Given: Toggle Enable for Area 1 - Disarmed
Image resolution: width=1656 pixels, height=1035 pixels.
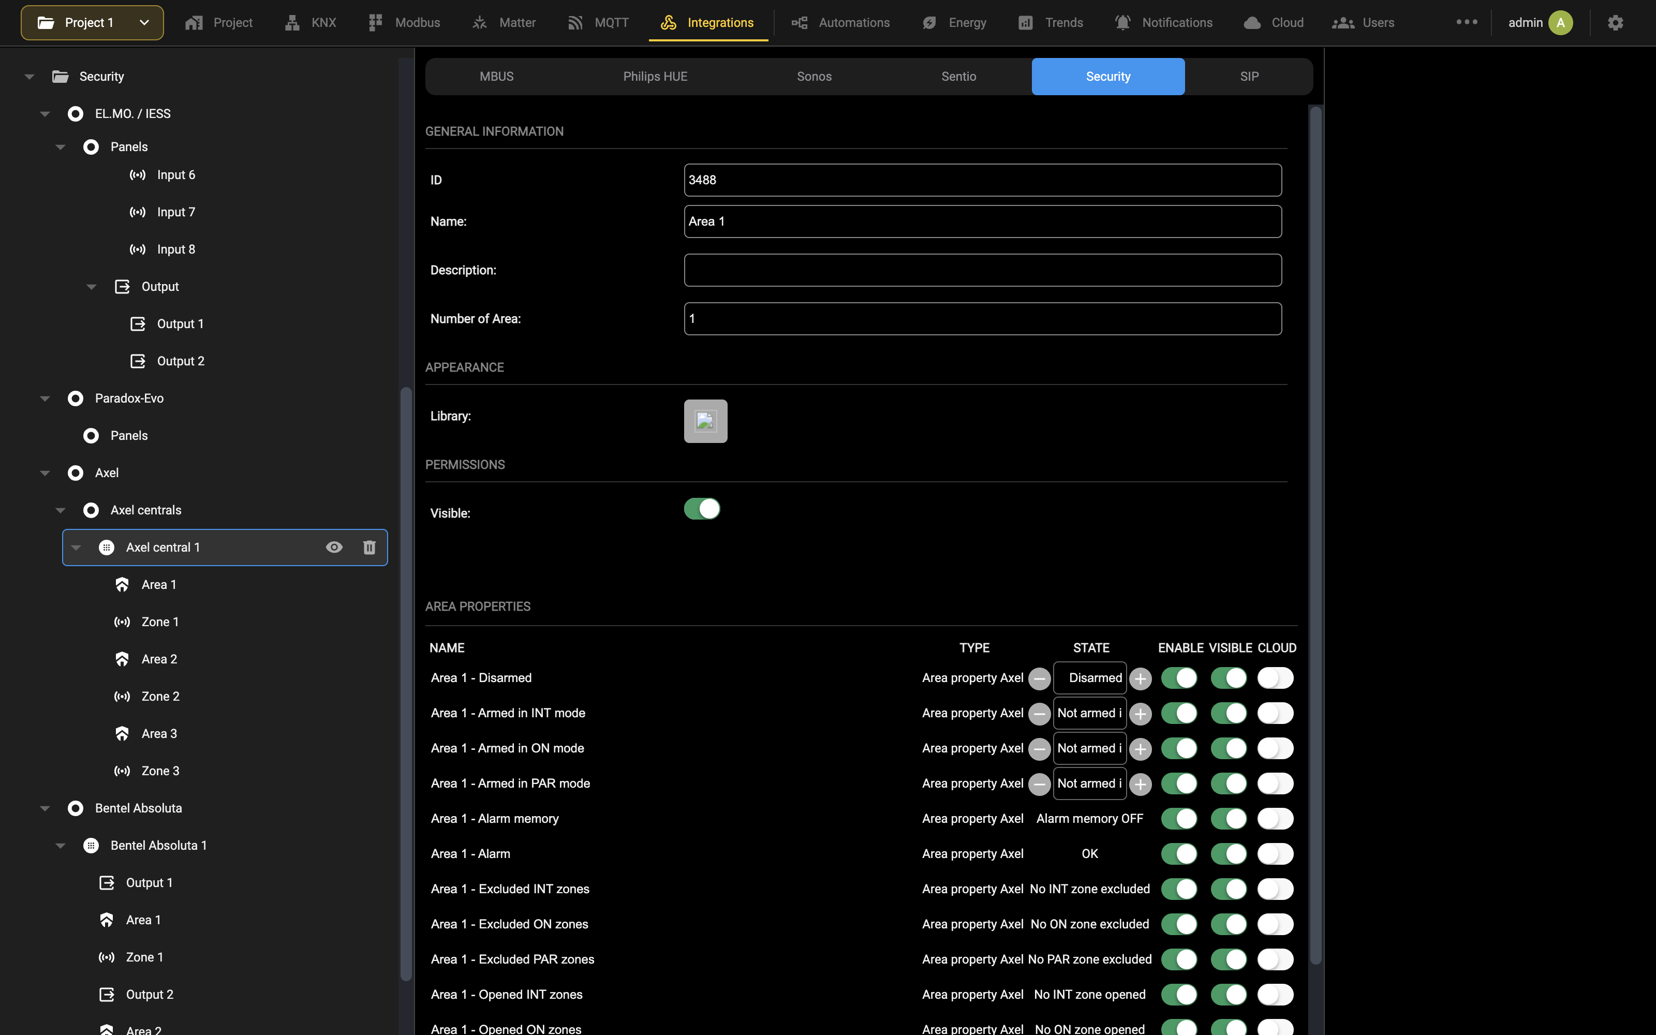Looking at the screenshot, I should (x=1179, y=678).
